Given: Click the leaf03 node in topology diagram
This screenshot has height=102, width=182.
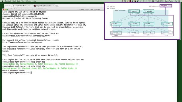Looking at the screenshot, I should [148, 24].
